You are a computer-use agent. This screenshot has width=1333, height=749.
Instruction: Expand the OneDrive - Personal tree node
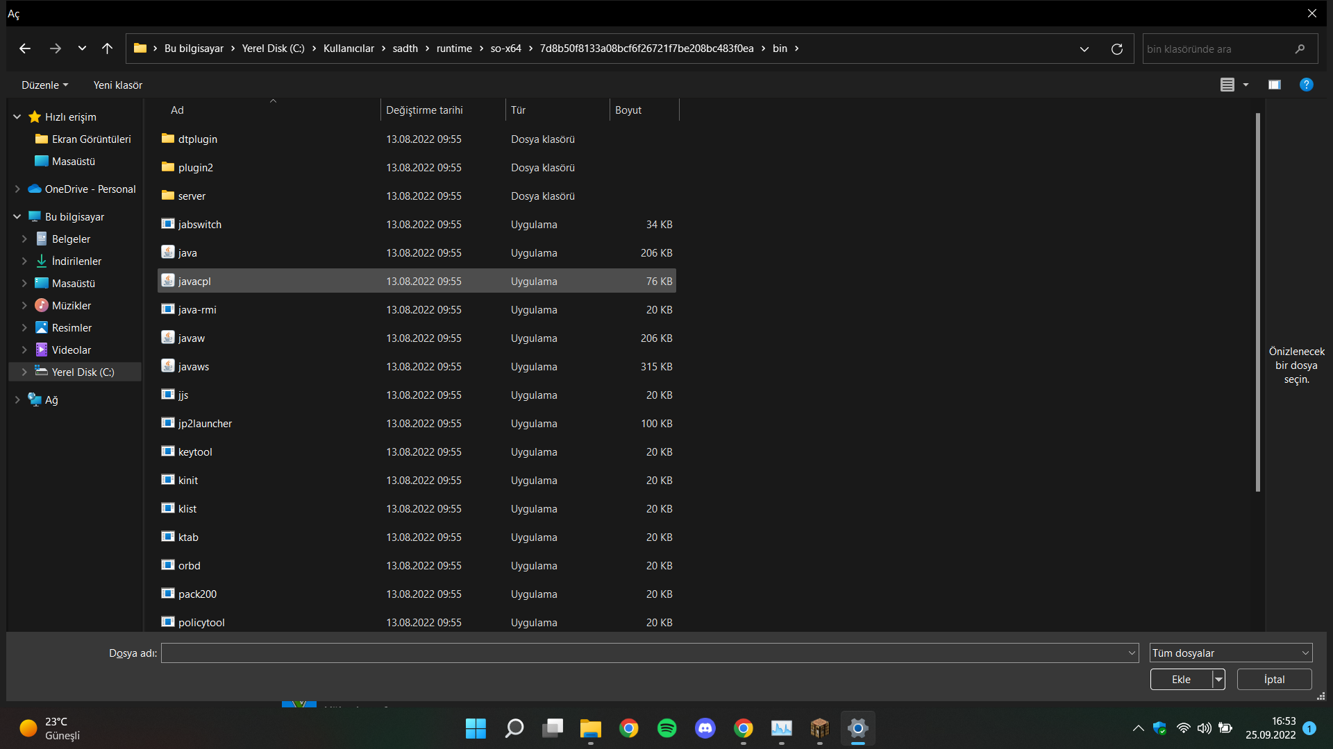pyautogui.click(x=17, y=189)
